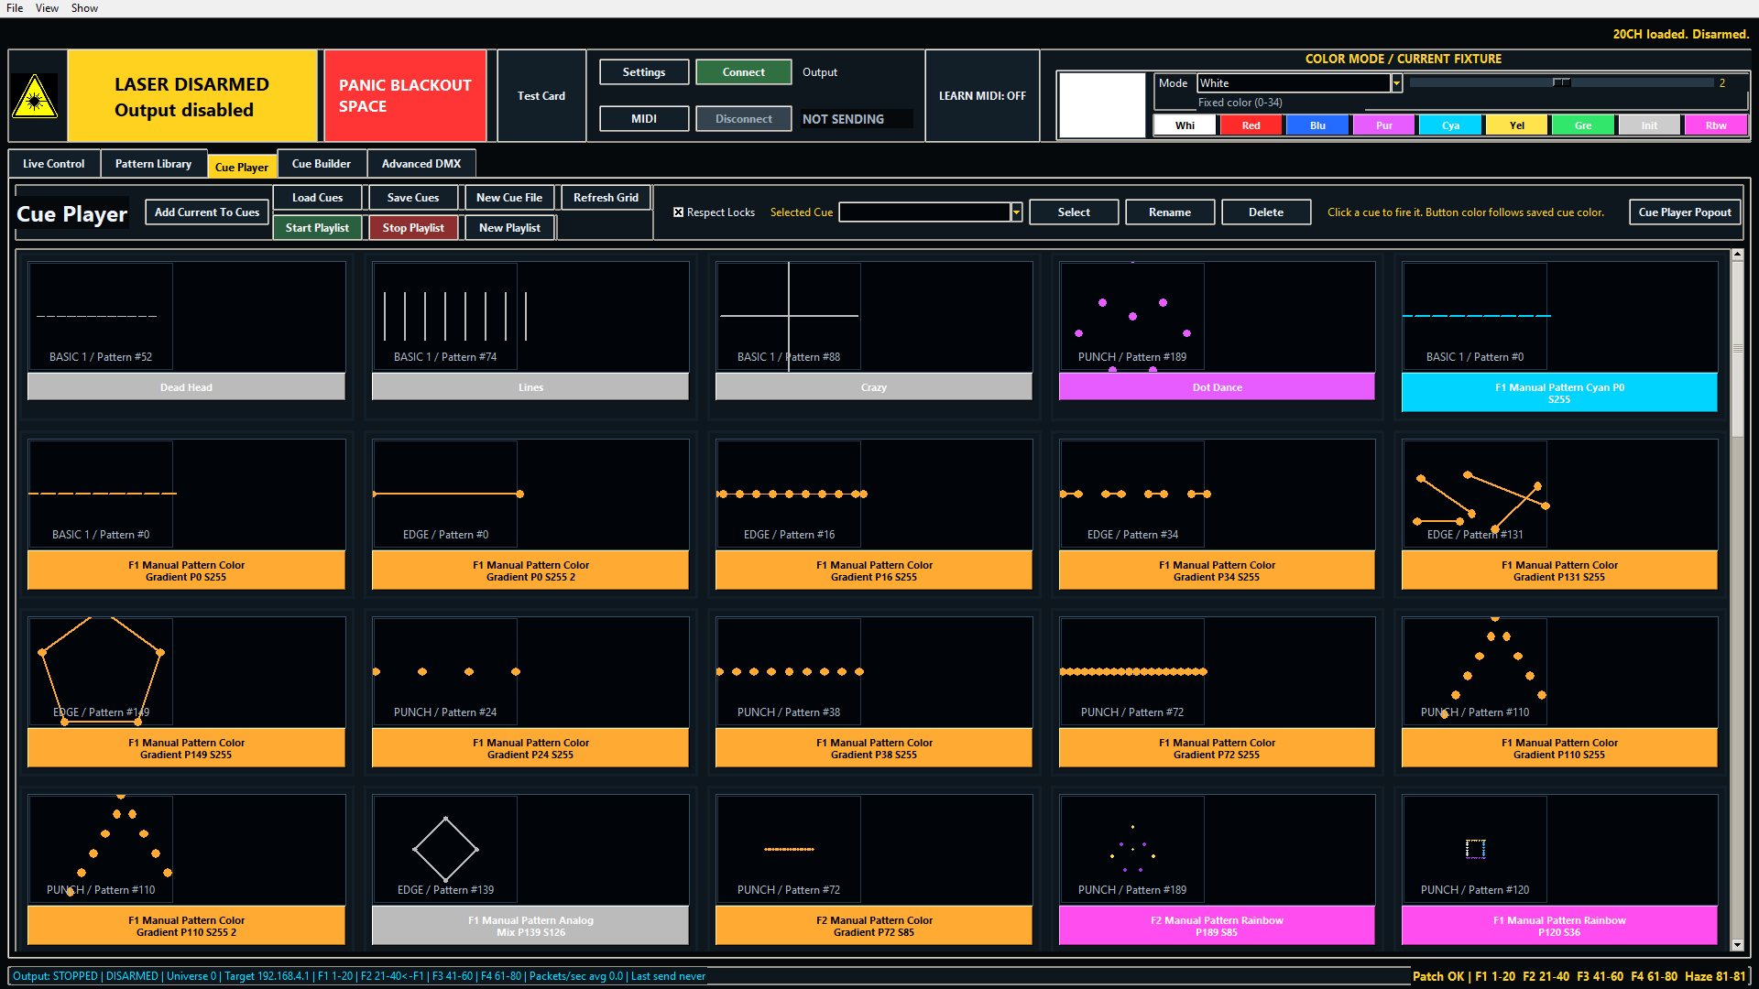
Task: Fire the Dot Dance cue
Action: click(1217, 387)
